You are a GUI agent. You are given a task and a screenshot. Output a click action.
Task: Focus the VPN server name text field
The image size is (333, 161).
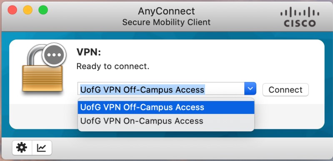(x=161, y=89)
